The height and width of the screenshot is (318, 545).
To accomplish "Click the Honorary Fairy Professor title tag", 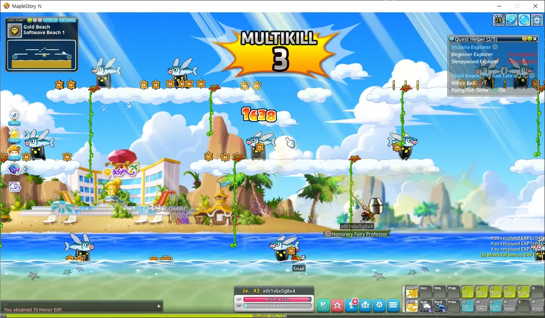I will [x=357, y=234].
